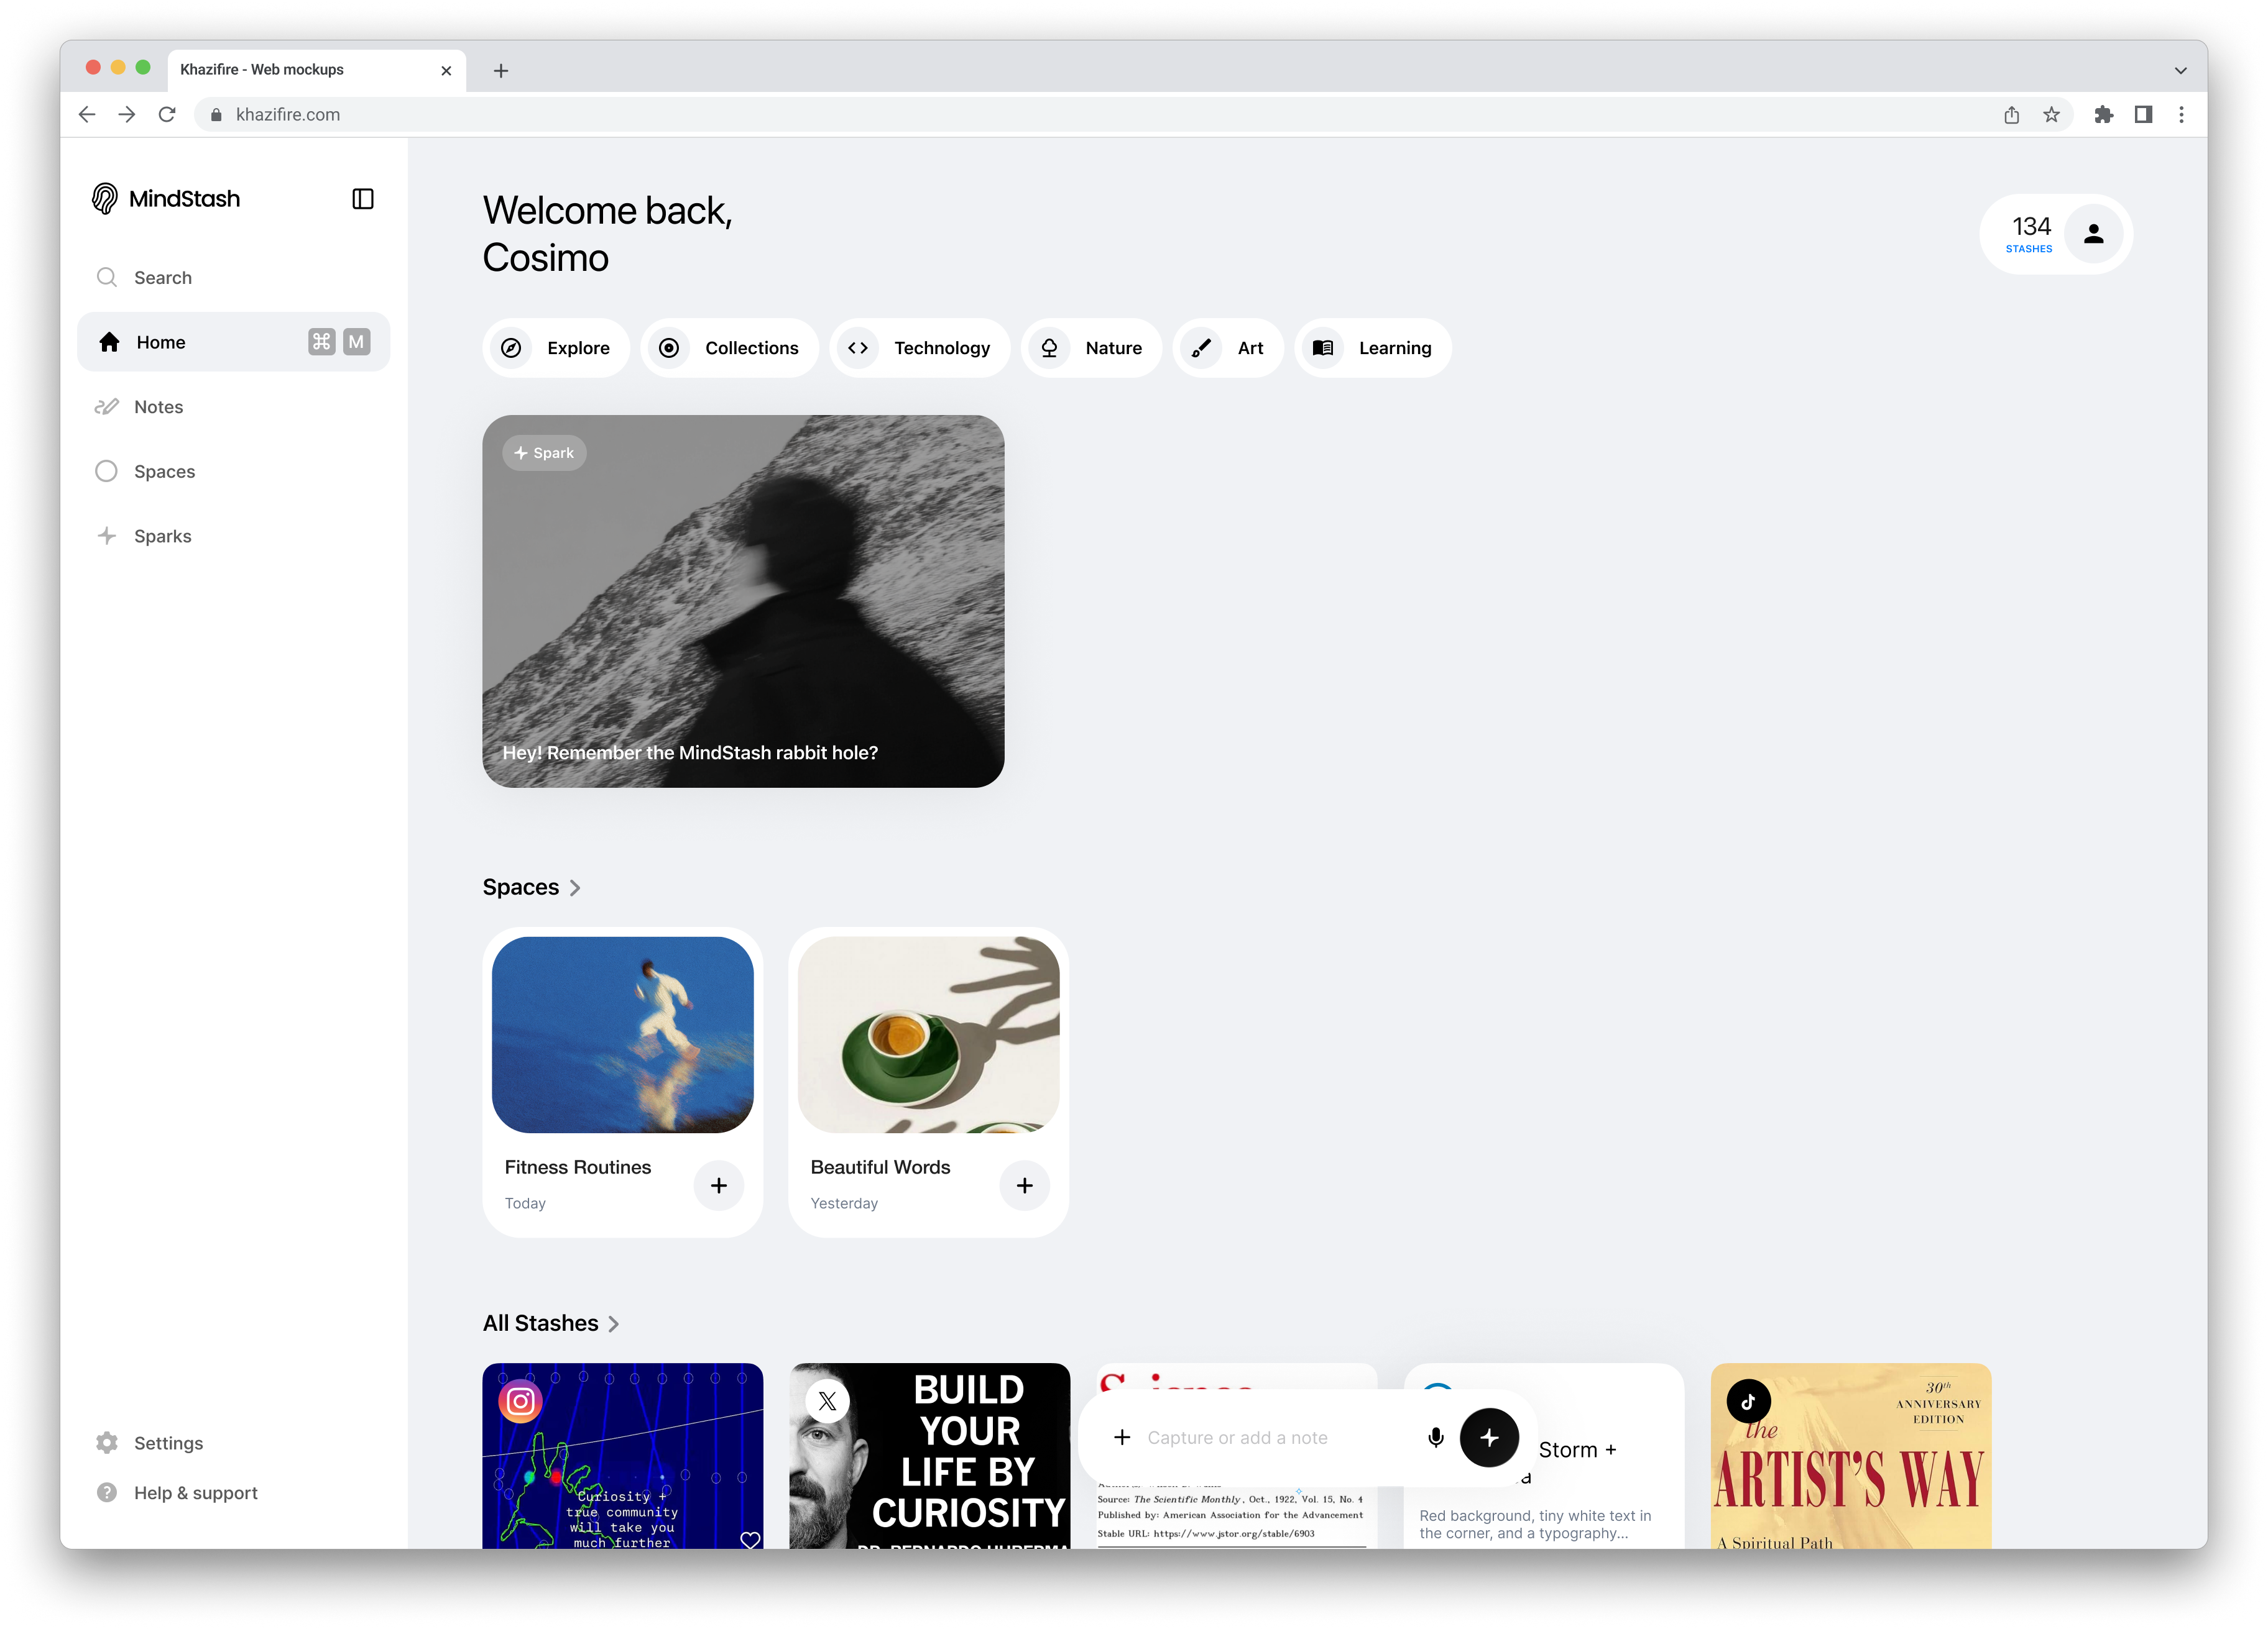Add to Fitness Routines with the plus button
This screenshot has width=2268, height=1629.
click(719, 1185)
